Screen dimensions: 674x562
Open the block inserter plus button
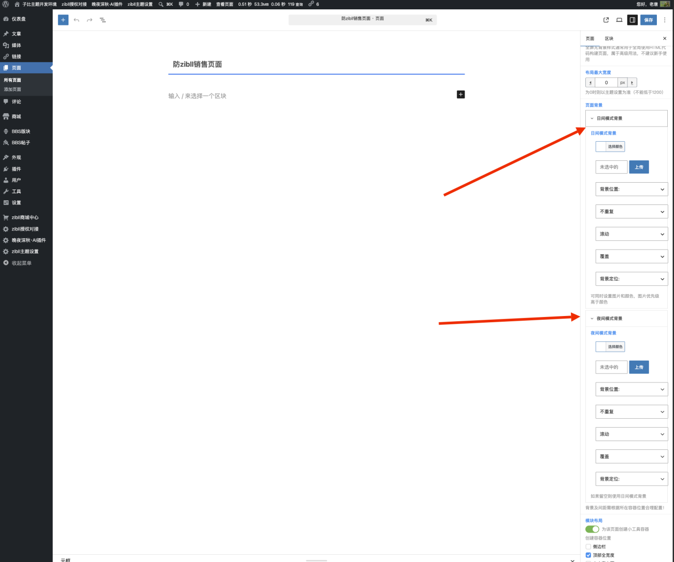click(x=63, y=20)
